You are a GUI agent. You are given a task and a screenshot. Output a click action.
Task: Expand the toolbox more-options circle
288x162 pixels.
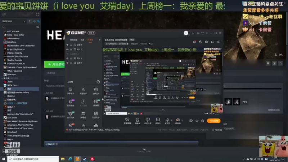pos(98,82)
